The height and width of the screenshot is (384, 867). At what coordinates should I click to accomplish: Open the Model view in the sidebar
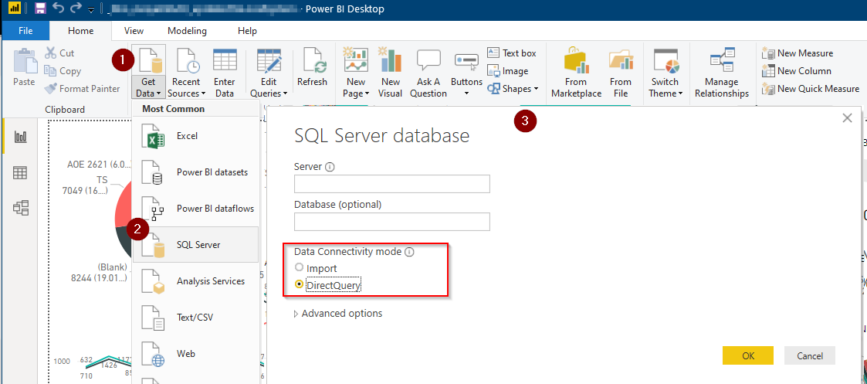tap(20, 208)
